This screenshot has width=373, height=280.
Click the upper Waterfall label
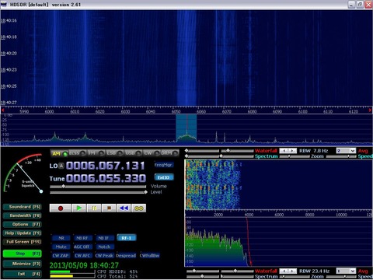[266, 151]
